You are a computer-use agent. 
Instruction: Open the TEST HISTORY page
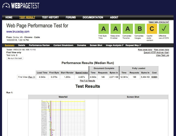(50, 17)
